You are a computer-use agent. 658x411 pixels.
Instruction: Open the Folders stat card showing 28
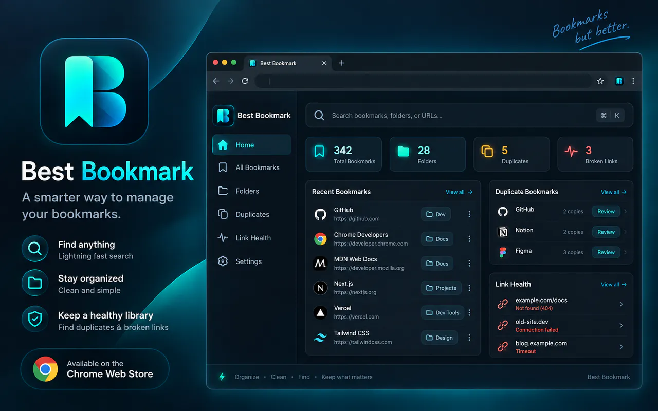coord(428,154)
